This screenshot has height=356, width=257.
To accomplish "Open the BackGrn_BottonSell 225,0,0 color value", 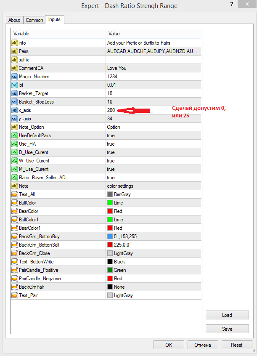I will coord(154,245).
